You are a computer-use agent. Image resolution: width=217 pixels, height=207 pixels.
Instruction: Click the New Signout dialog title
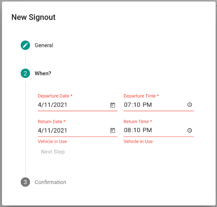pyautogui.click(x=33, y=17)
